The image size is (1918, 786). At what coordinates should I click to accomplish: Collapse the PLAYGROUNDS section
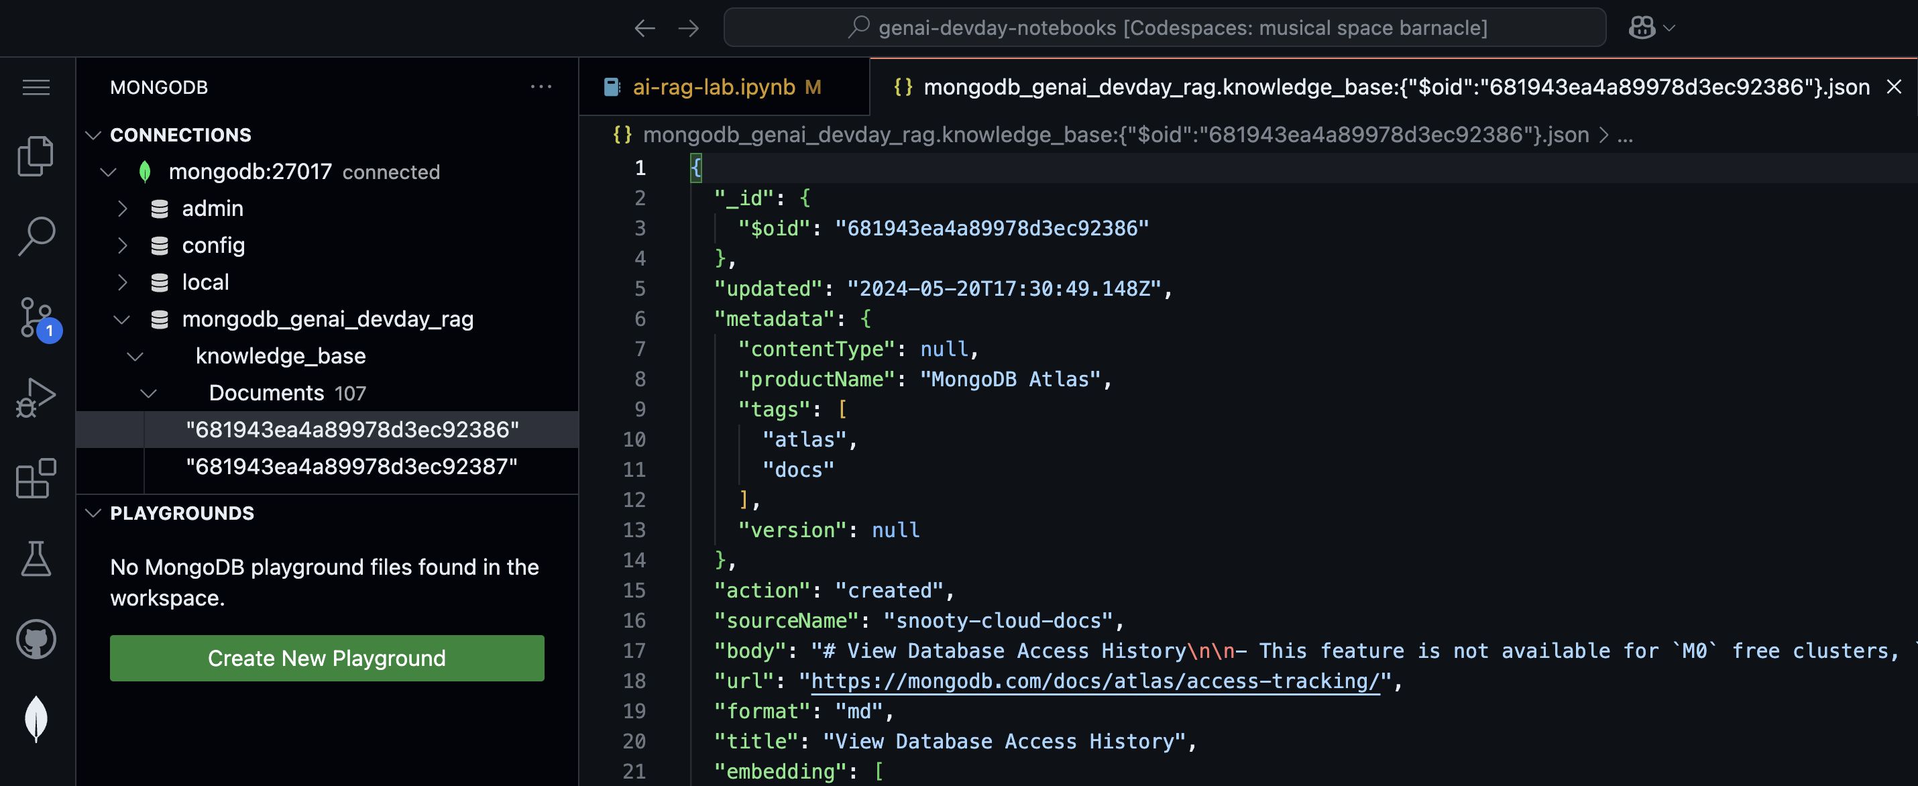click(x=93, y=513)
